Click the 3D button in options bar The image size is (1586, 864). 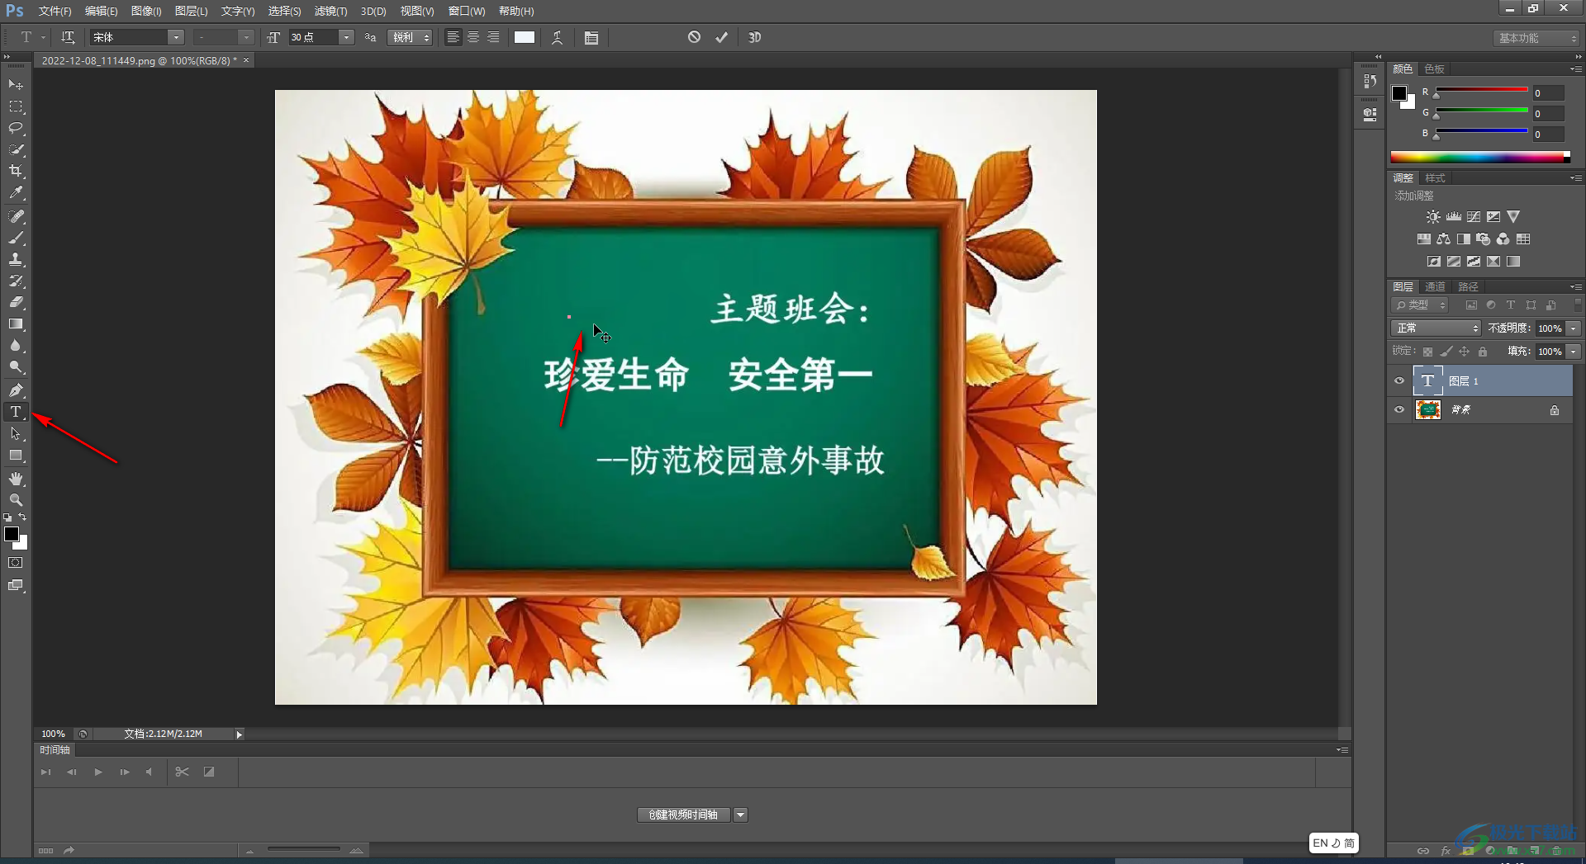(x=754, y=37)
